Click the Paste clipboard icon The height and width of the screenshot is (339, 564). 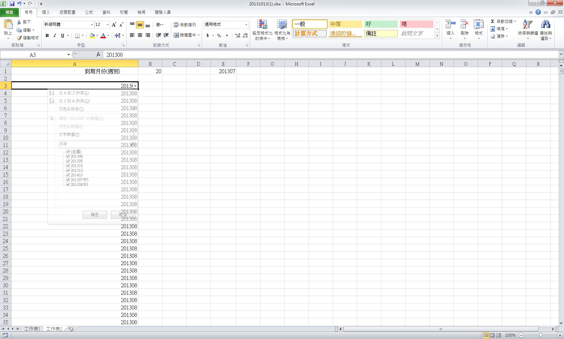(8, 25)
